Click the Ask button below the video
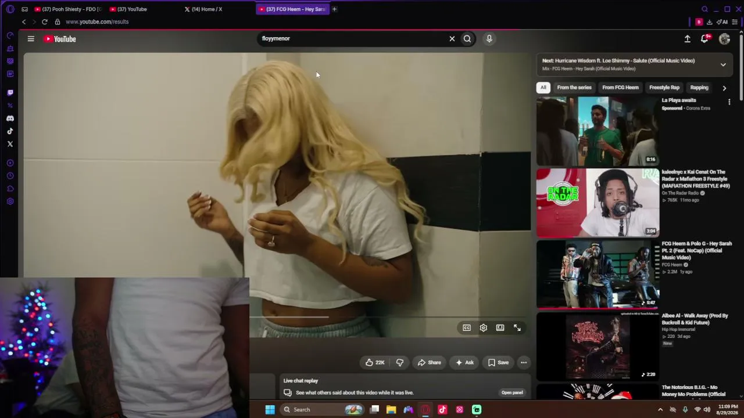The width and height of the screenshot is (744, 418). tap(464, 362)
